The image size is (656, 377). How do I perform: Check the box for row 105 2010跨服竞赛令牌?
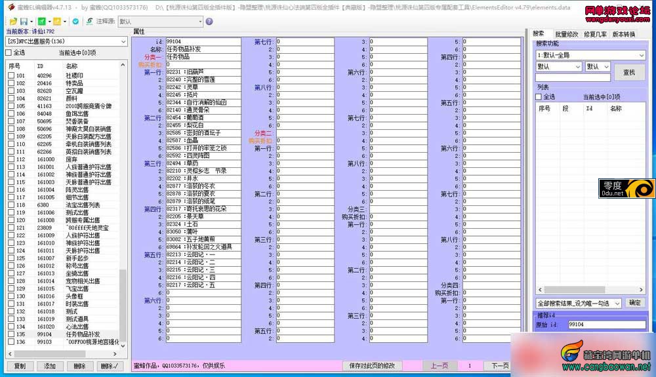pos(11,106)
